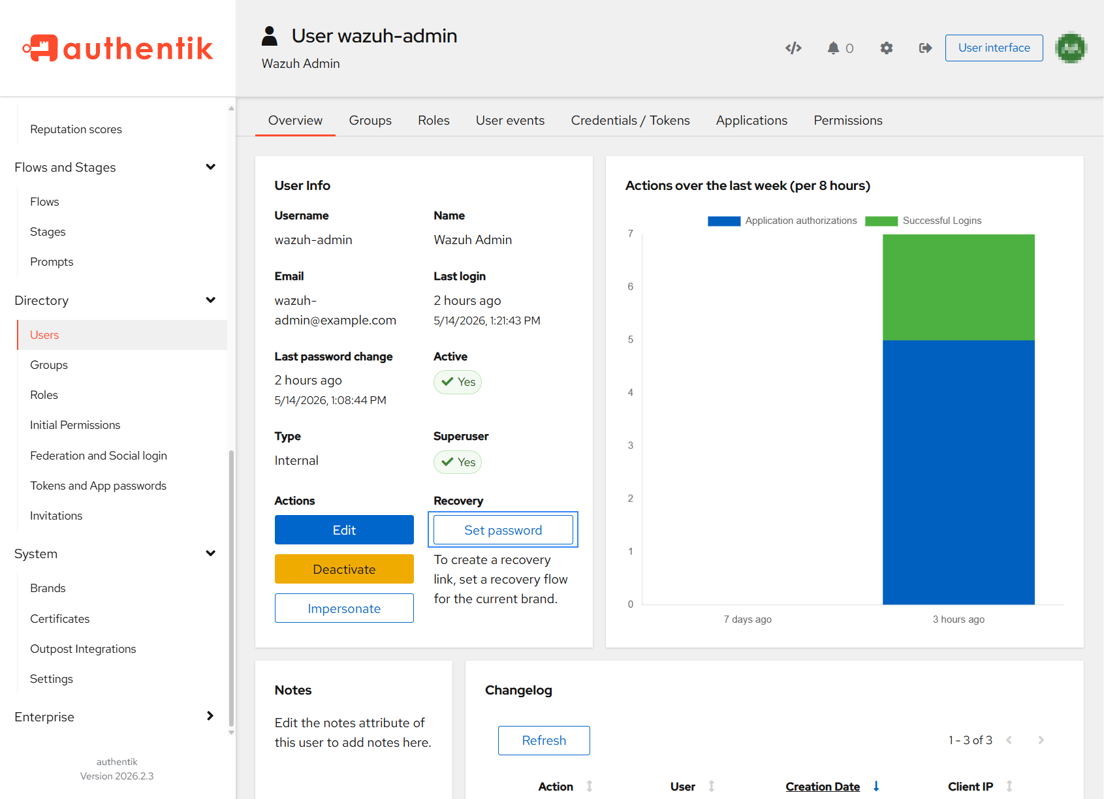The height and width of the screenshot is (799, 1104).
Task: Open the Permissions tab
Action: coord(847,120)
